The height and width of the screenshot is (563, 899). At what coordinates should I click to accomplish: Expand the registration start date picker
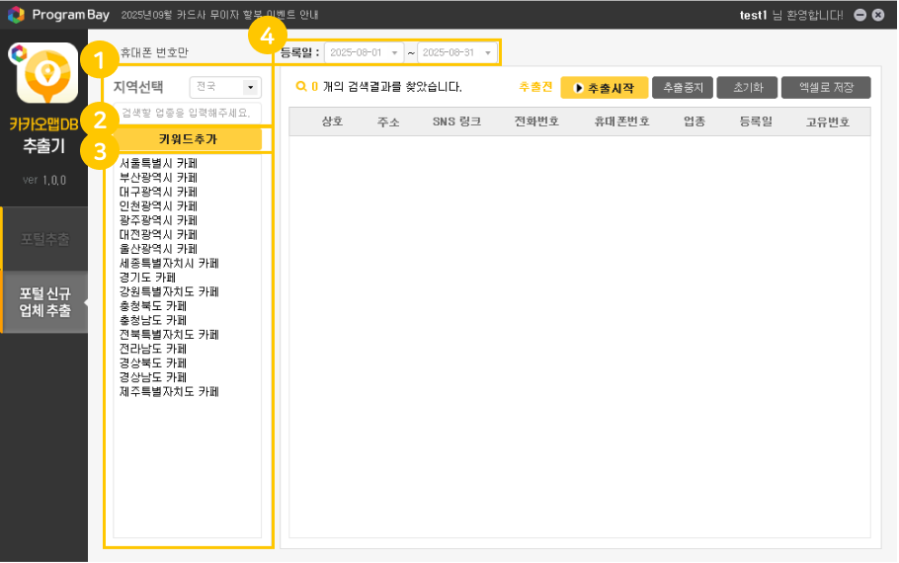(394, 51)
